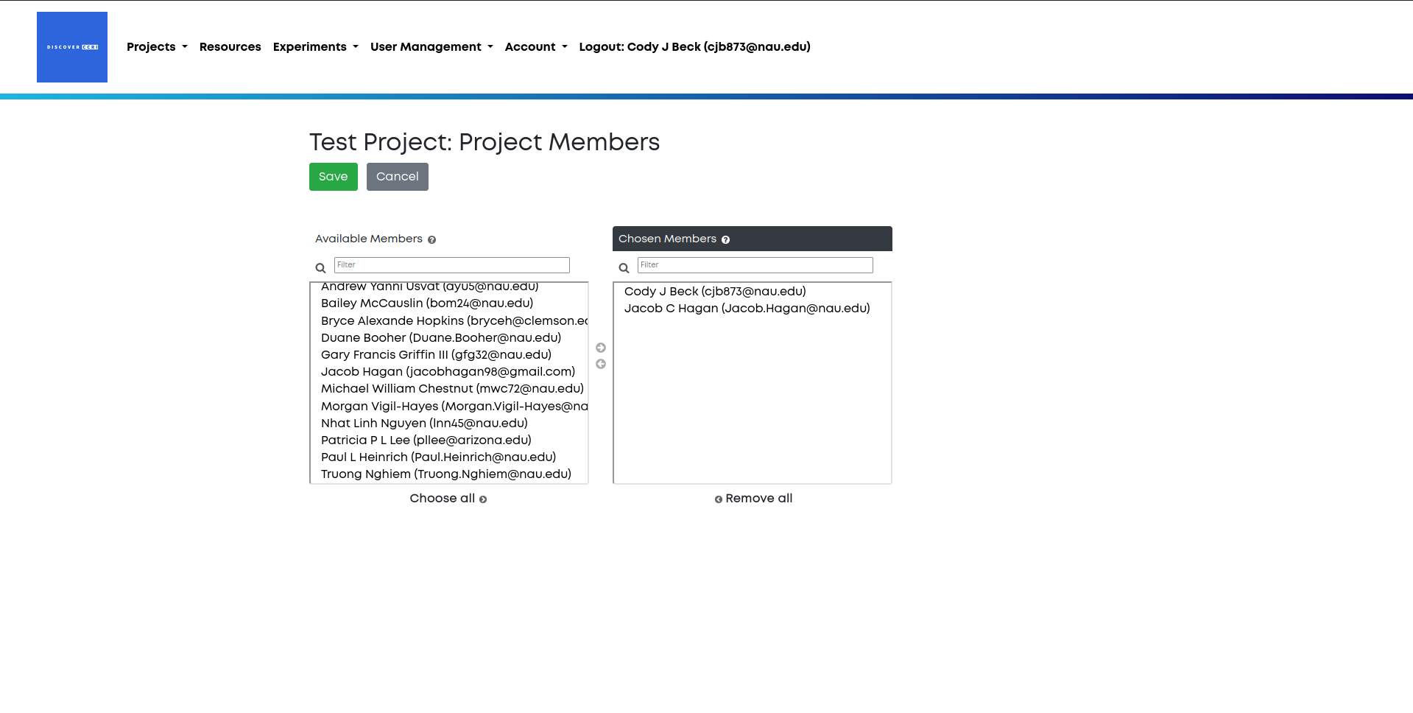Viewport: 1413px width, 713px height.
Task: Select Nhat Linh Nguyen entry
Action: point(449,424)
